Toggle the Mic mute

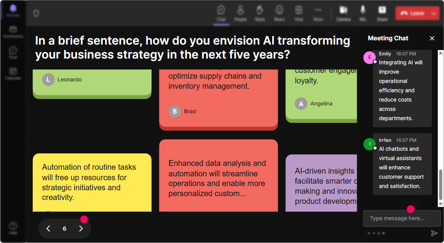point(363,13)
